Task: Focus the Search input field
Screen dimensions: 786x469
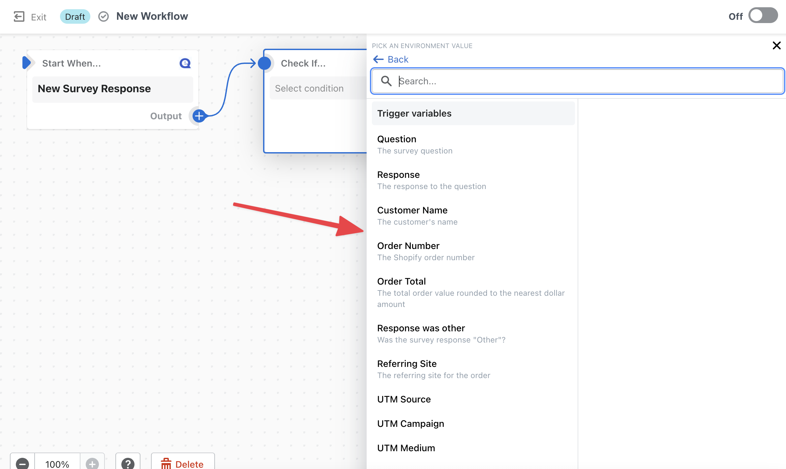Action: coord(577,81)
